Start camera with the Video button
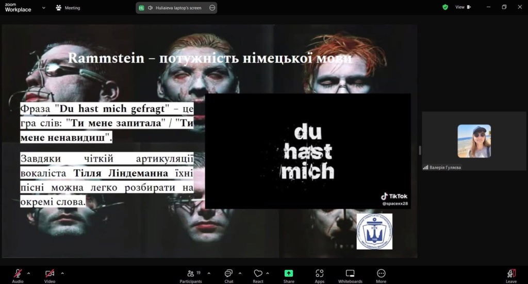Image resolution: width=528 pixels, height=284 pixels. pyautogui.click(x=49, y=276)
